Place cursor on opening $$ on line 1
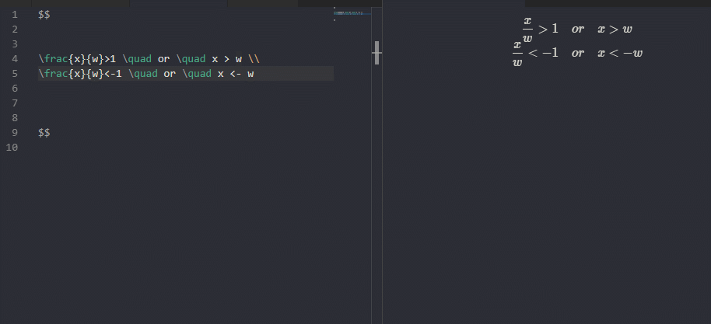This screenshot has height=324, width=711. [x=44, y=15]
